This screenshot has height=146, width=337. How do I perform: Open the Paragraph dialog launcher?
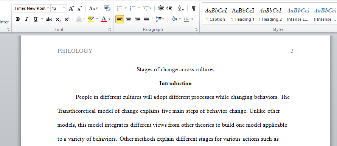pyautogui.click(x=196, y=30)
